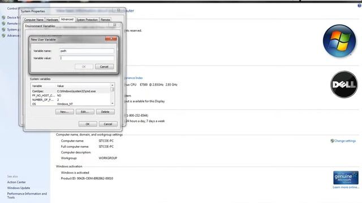Image resolution: width=362 pixels, height=203 pixels.
Task: Click the SITCOE-PC computer name value
Action: pos(106,141)
